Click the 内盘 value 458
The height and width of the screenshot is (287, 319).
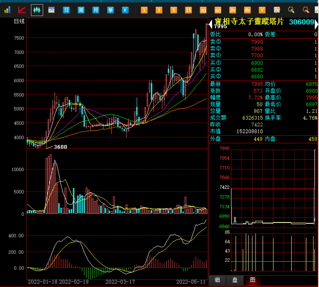click(x=313, y=139)
